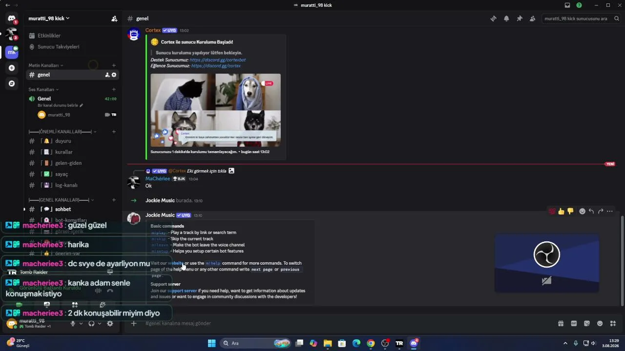
Task: React with thumbs down emoji
Action: point(570,211)
